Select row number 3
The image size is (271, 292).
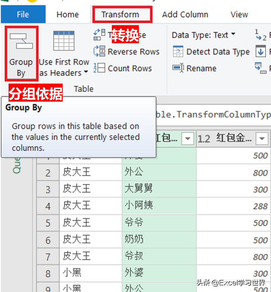click(48, 189)
